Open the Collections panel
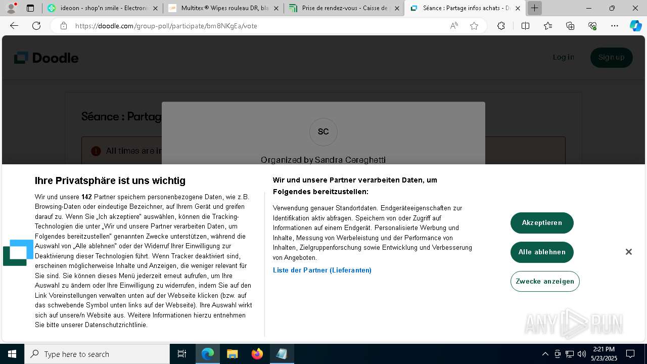 coord(570,26)
